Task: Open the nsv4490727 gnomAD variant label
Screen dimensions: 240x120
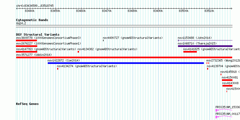Action: pos(133,38)
